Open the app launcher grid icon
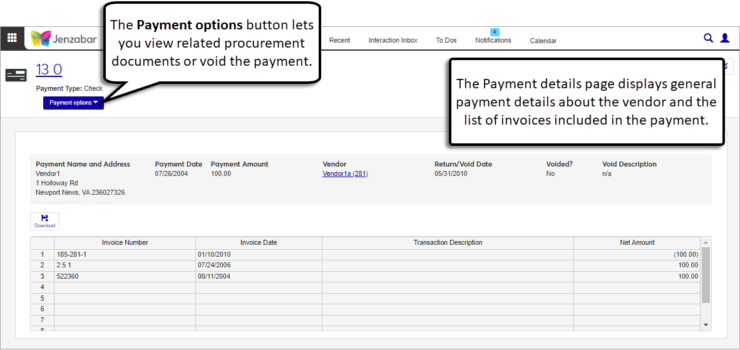This screenshot has height=350, width=740. point(12,38)
